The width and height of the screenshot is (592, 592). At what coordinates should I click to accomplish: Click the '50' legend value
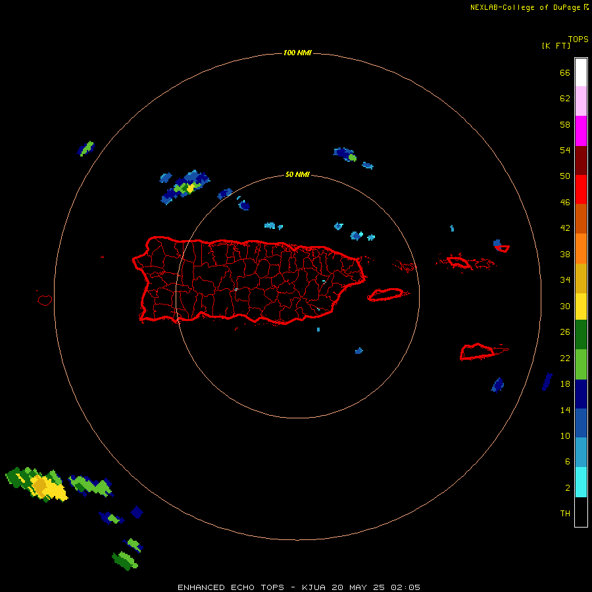click(565, 176)
